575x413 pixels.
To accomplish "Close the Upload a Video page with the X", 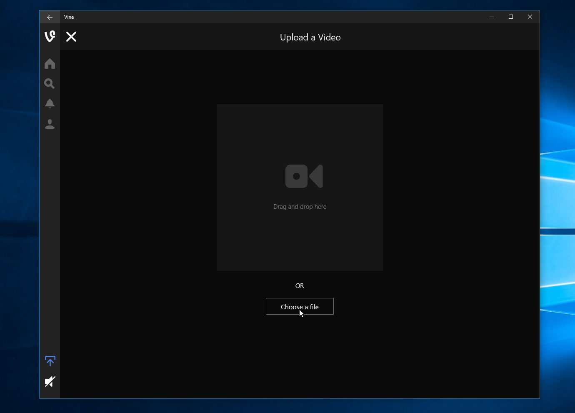I will 71,37.
